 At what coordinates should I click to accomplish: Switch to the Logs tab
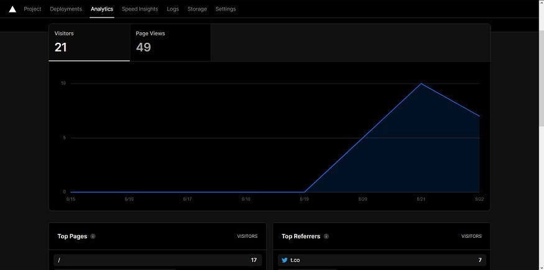click(173, 9)
